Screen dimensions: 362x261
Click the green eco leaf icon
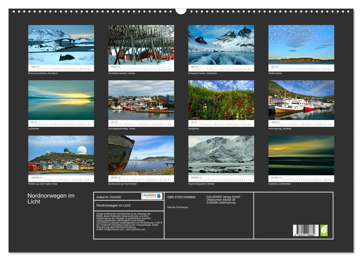(324, 231)
